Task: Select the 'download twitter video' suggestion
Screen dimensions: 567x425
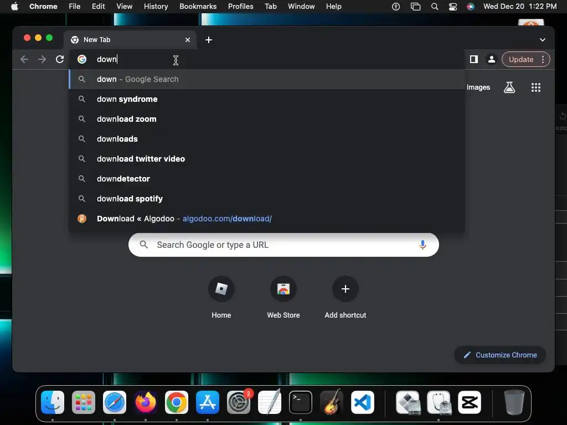Action: (x=267, y=159)
